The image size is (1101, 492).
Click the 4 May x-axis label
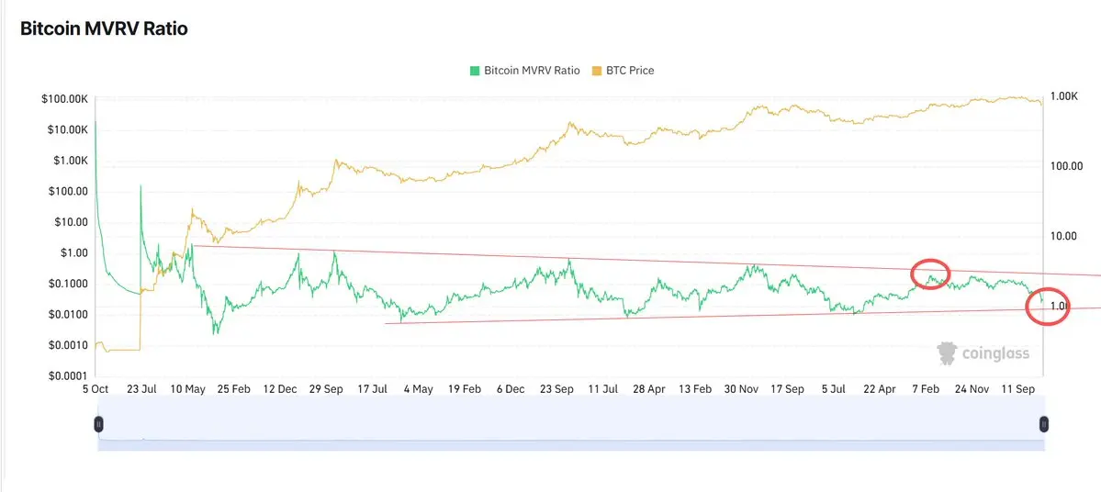click(x=418, y=389)
